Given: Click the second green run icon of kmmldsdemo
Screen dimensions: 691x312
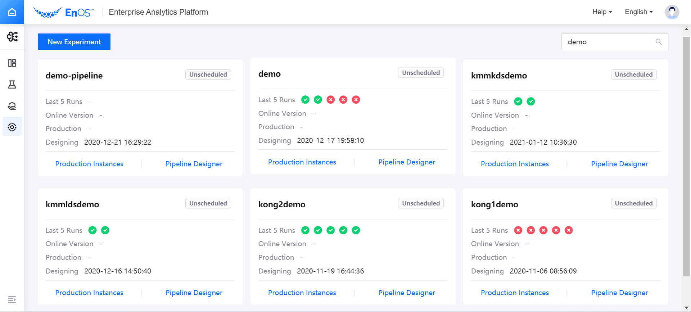Looking at the screenshot, I should pos(105,230).
